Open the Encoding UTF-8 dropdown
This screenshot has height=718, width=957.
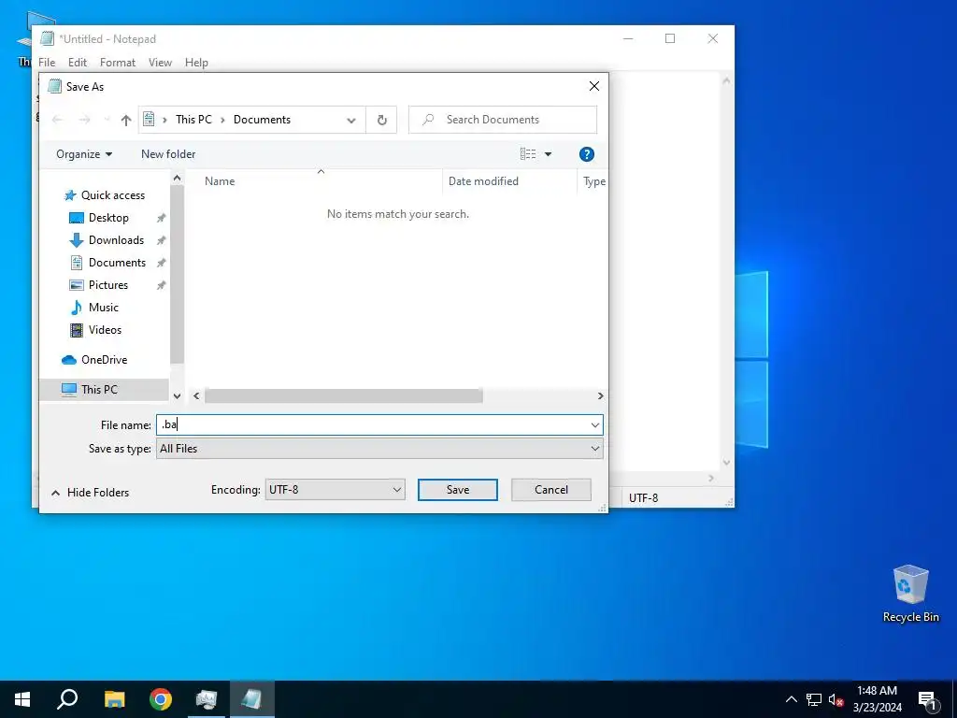(336, 490)
